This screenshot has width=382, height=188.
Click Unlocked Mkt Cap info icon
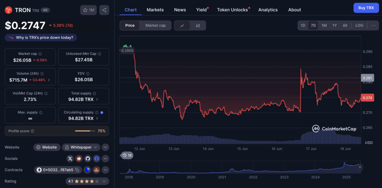pyautogui.click(x=100, y=54)
